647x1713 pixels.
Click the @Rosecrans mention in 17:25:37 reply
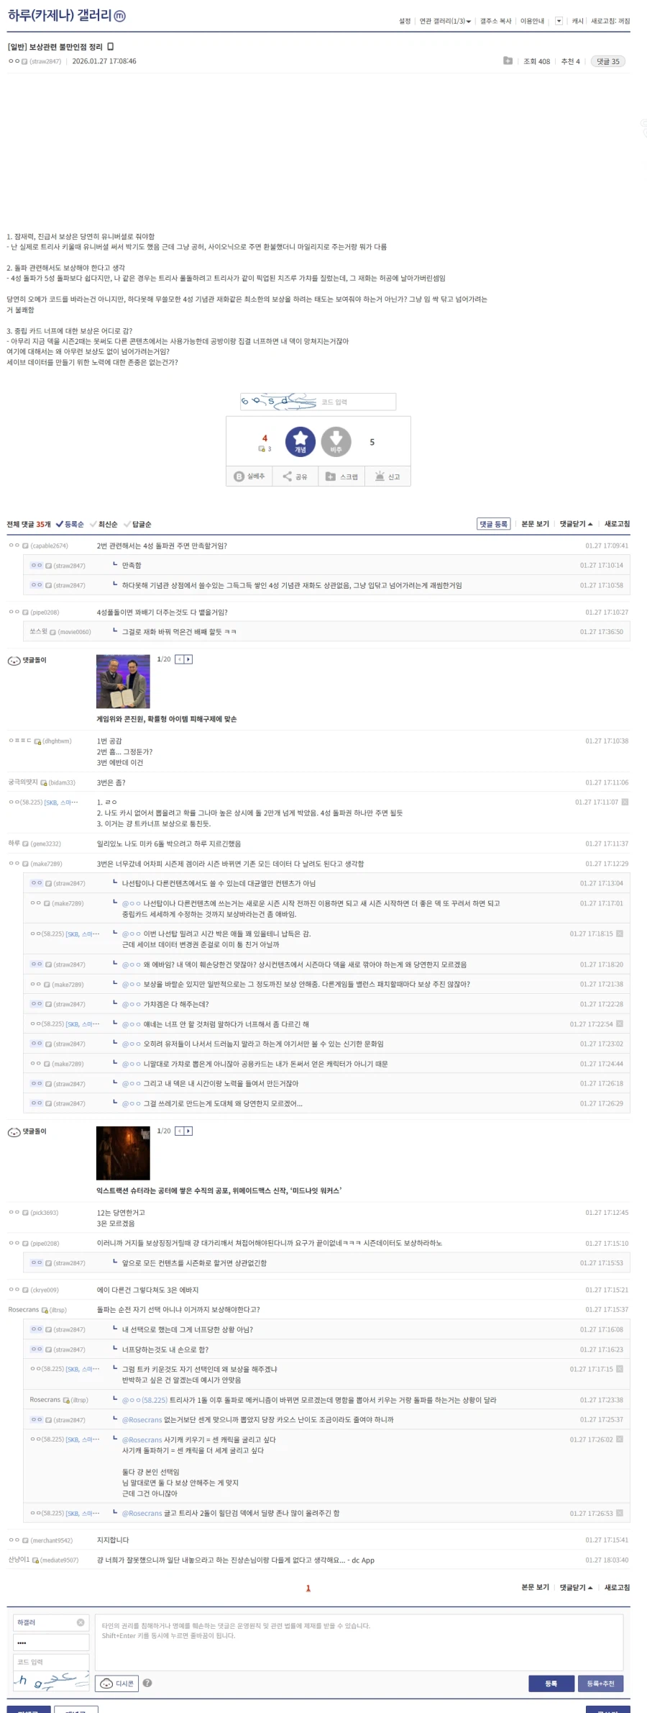(x=142, y=1420)
